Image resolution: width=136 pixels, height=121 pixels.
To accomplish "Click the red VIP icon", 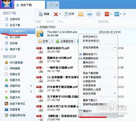I will 107,14.
